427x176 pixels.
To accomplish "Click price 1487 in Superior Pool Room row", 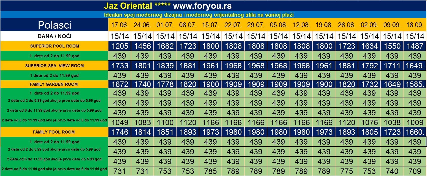I will 415,46.
